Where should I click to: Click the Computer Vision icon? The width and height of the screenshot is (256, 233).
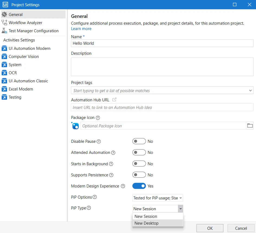(4, 57)
